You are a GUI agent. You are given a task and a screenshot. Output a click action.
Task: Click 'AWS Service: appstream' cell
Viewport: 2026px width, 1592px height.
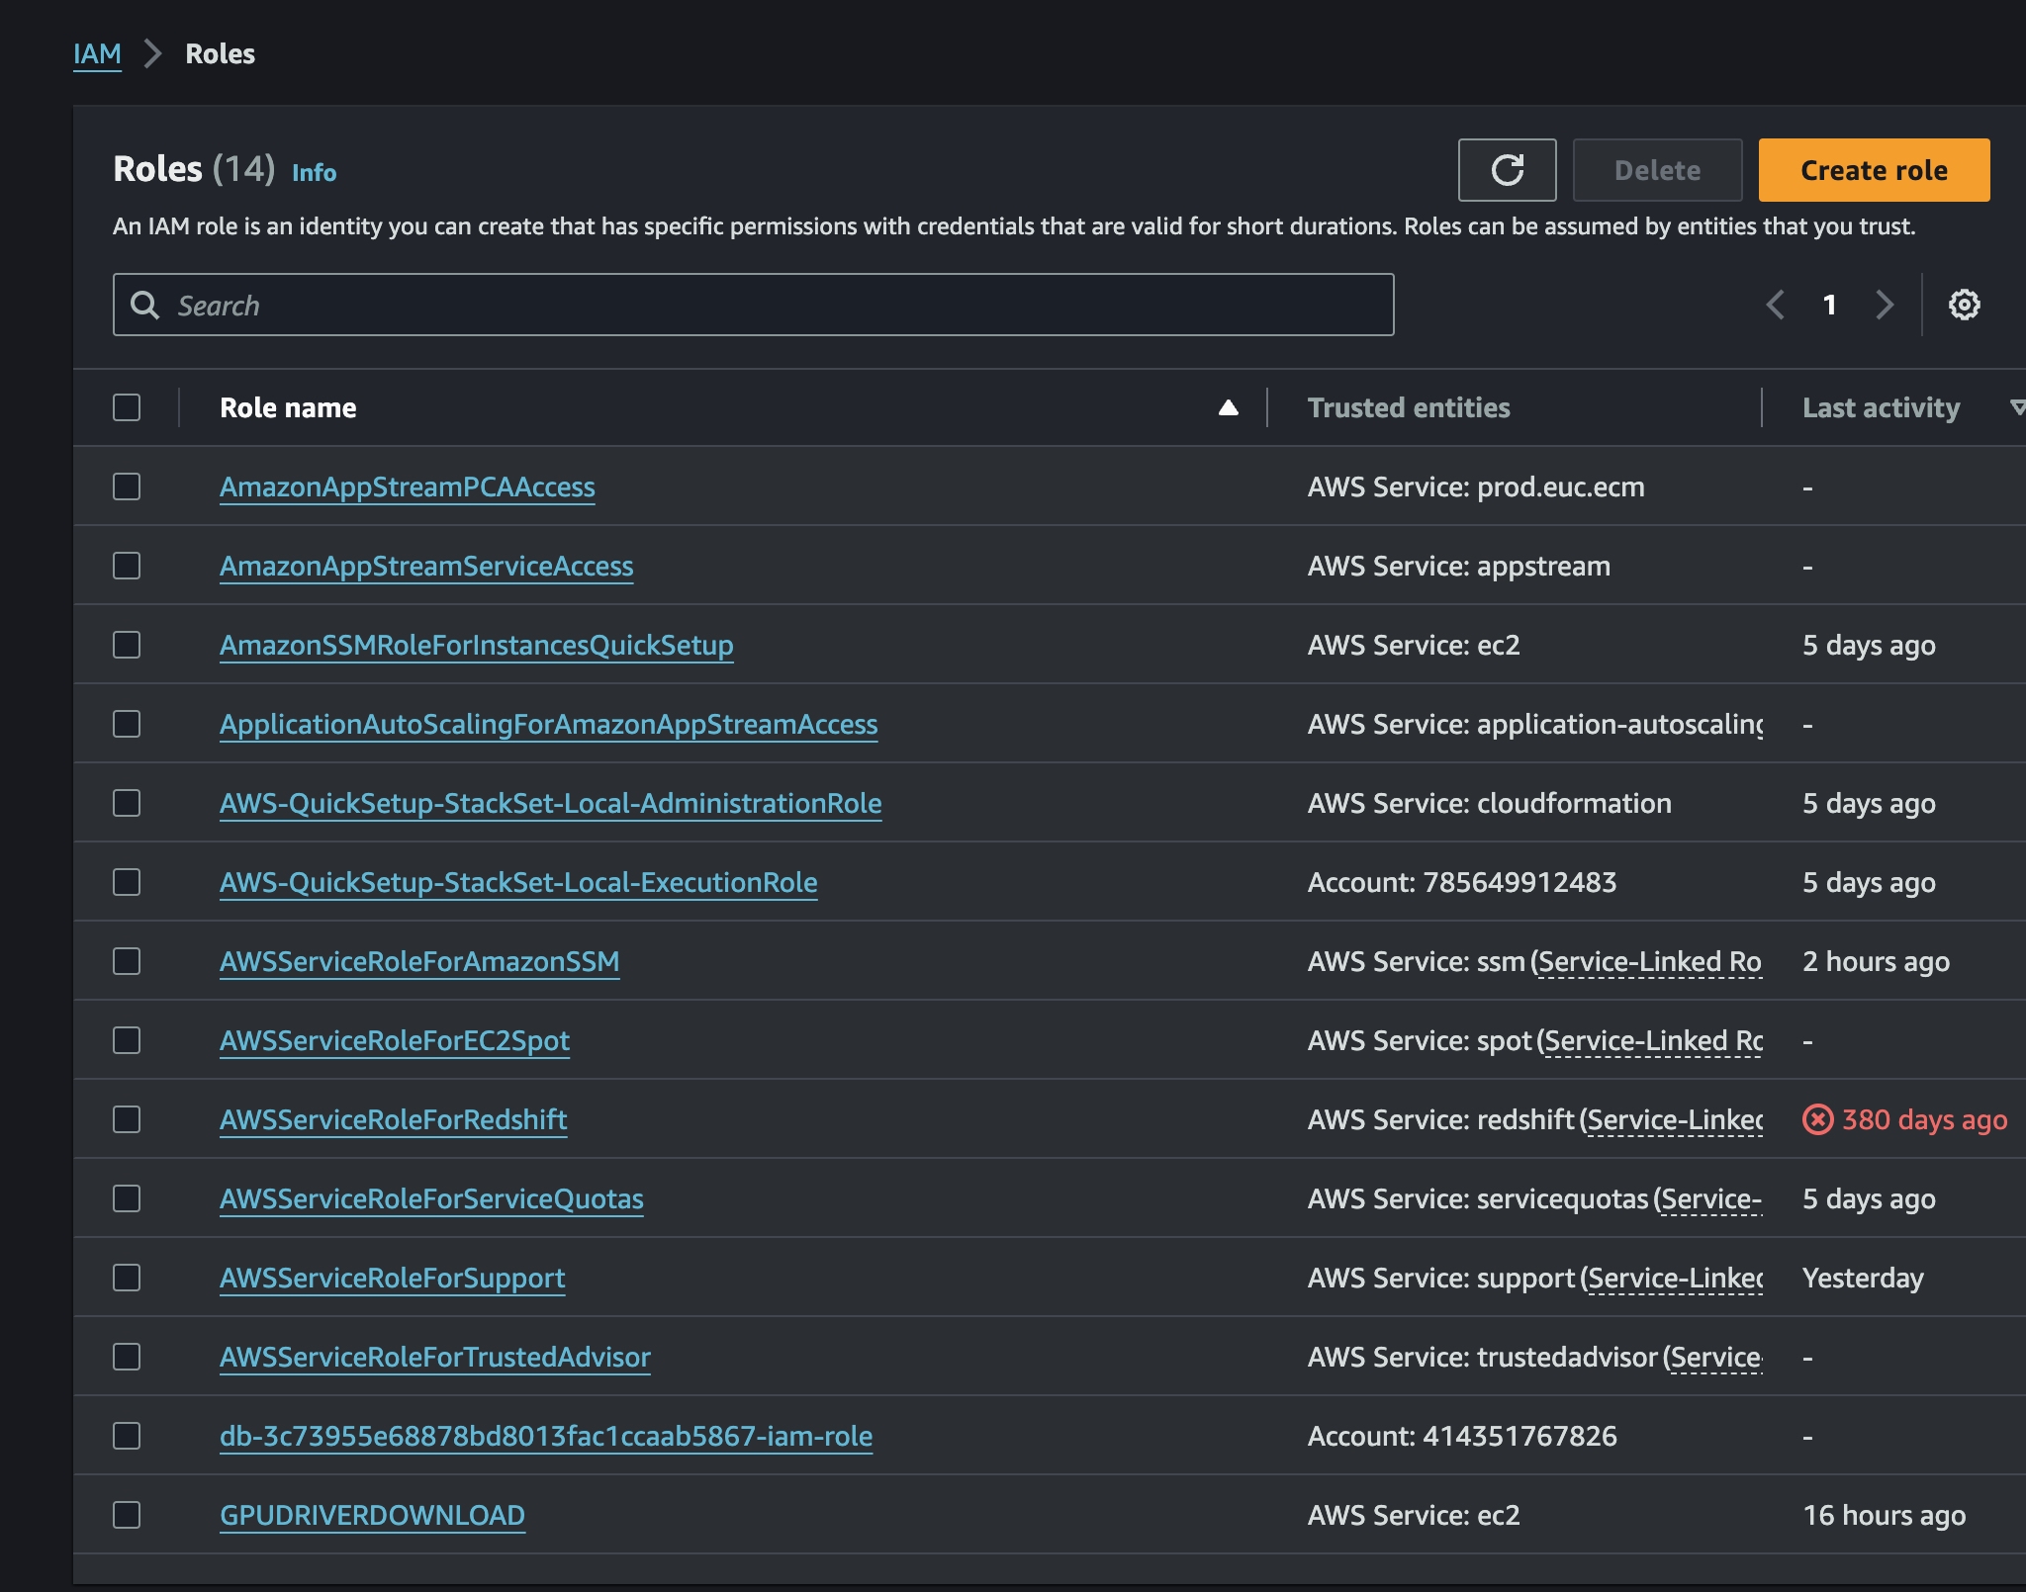pyautogui.click(x=1458, y=566)
